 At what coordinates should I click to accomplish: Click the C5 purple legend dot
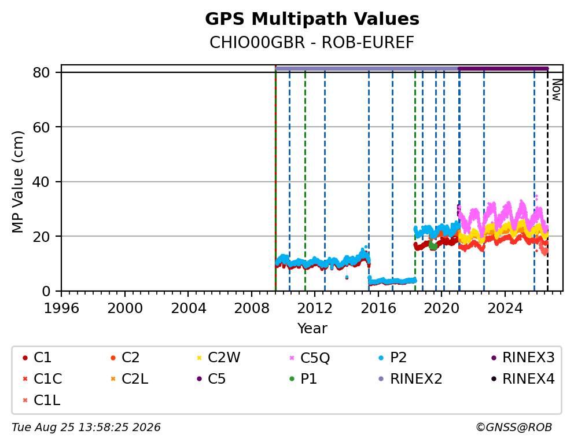(x=199, y=379)
